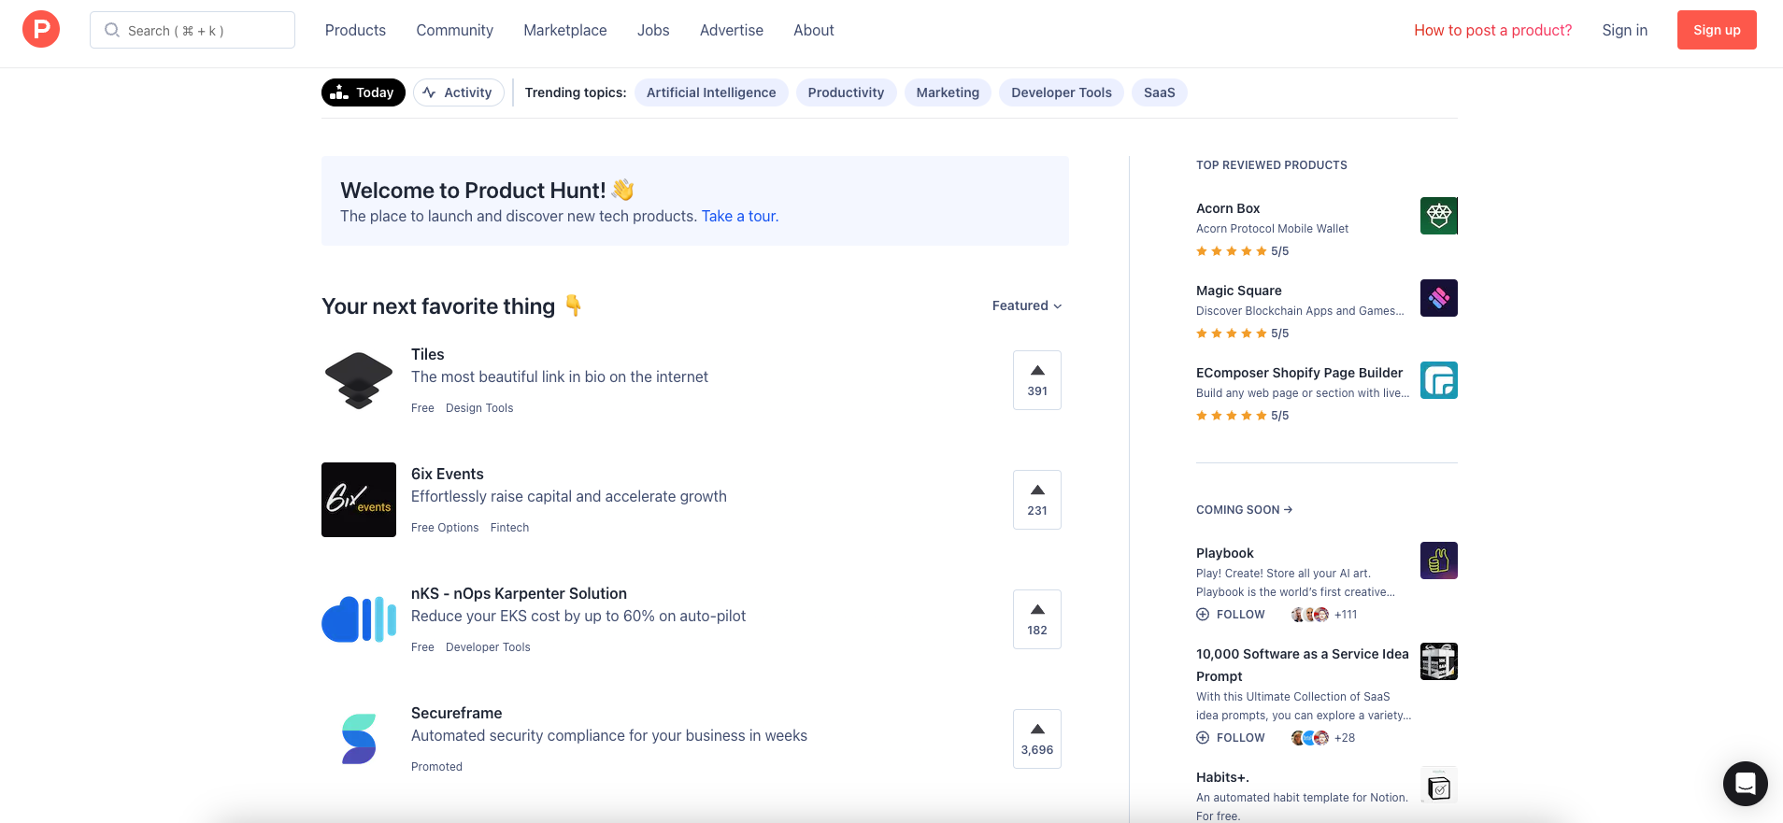Open the Magic Square review title
This screenshot has width=1783, height=823.
[1239, 291]
